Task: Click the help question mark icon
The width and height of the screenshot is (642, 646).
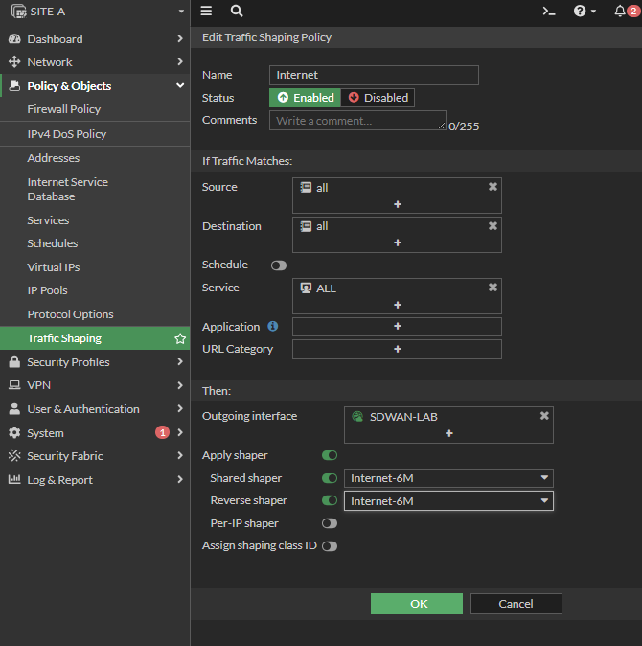Action: click(x=580, y=12)
